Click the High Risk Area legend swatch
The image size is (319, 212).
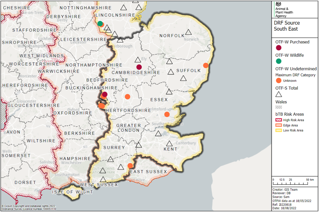pyautogui.click(x=278, y=120)
